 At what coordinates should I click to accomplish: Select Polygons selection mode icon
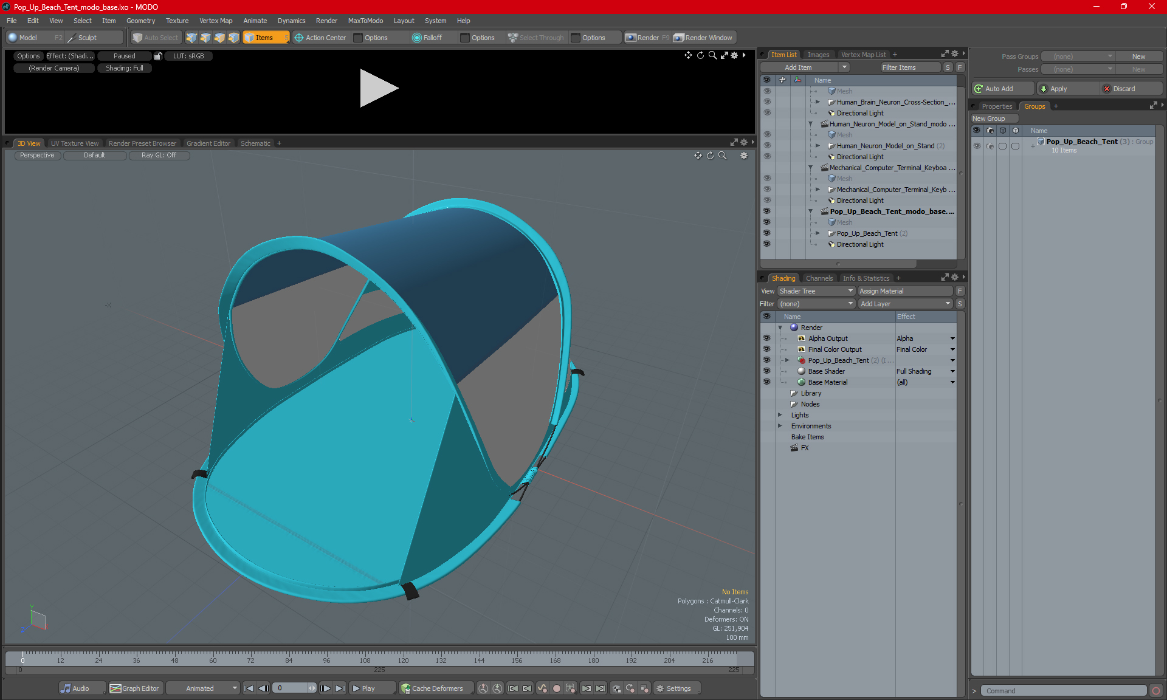219,38
